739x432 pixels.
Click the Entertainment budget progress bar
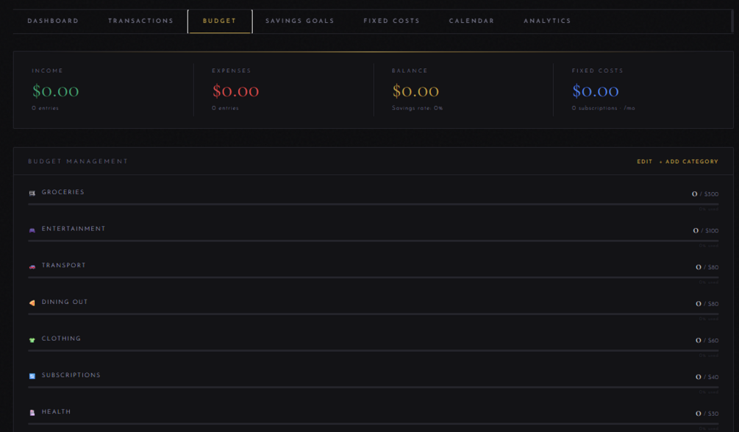[x=374, y=241]
